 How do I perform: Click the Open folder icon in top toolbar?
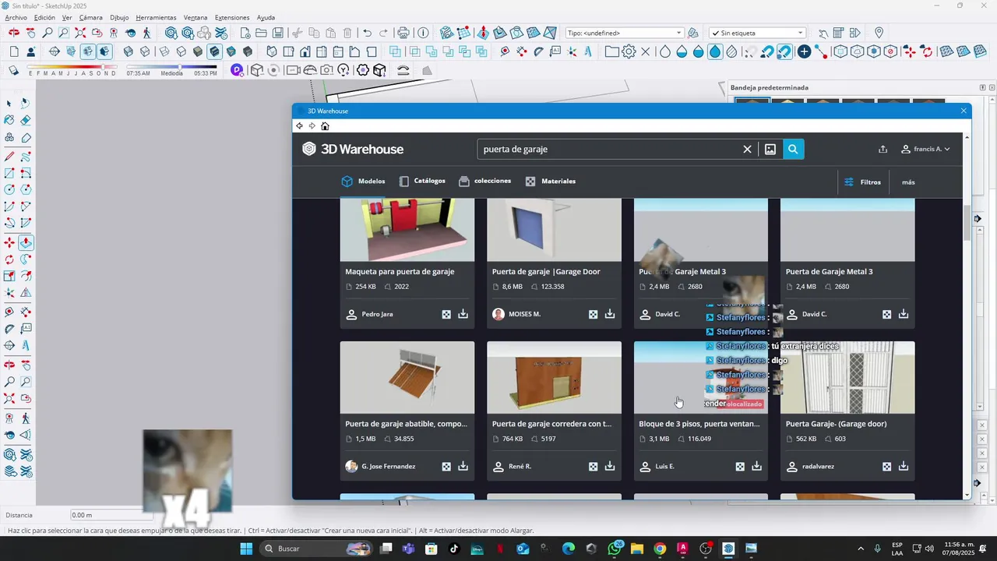point(261,33)
